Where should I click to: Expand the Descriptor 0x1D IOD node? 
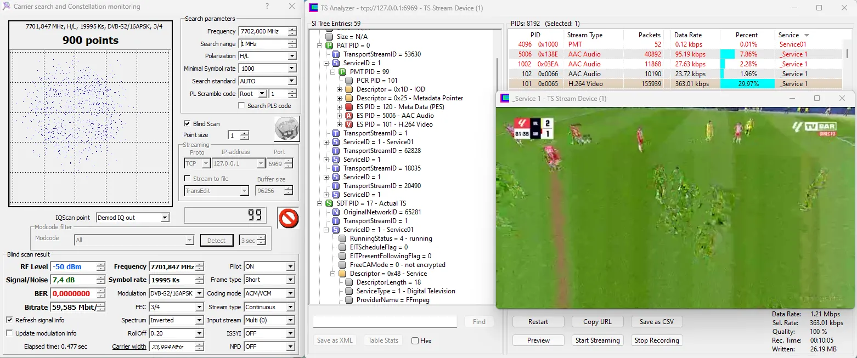(x=340, y=89)
